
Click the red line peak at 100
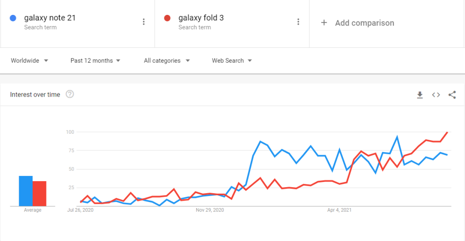click(447, 132)
